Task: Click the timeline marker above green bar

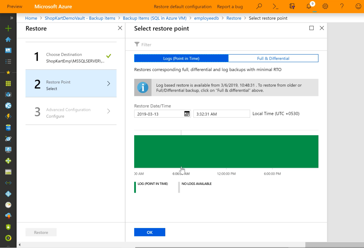Action: tap(181, 133)
